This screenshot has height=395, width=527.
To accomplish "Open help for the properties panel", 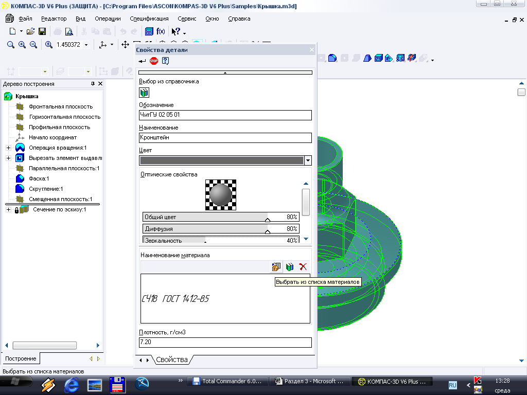I will click(x=165, y=61).
